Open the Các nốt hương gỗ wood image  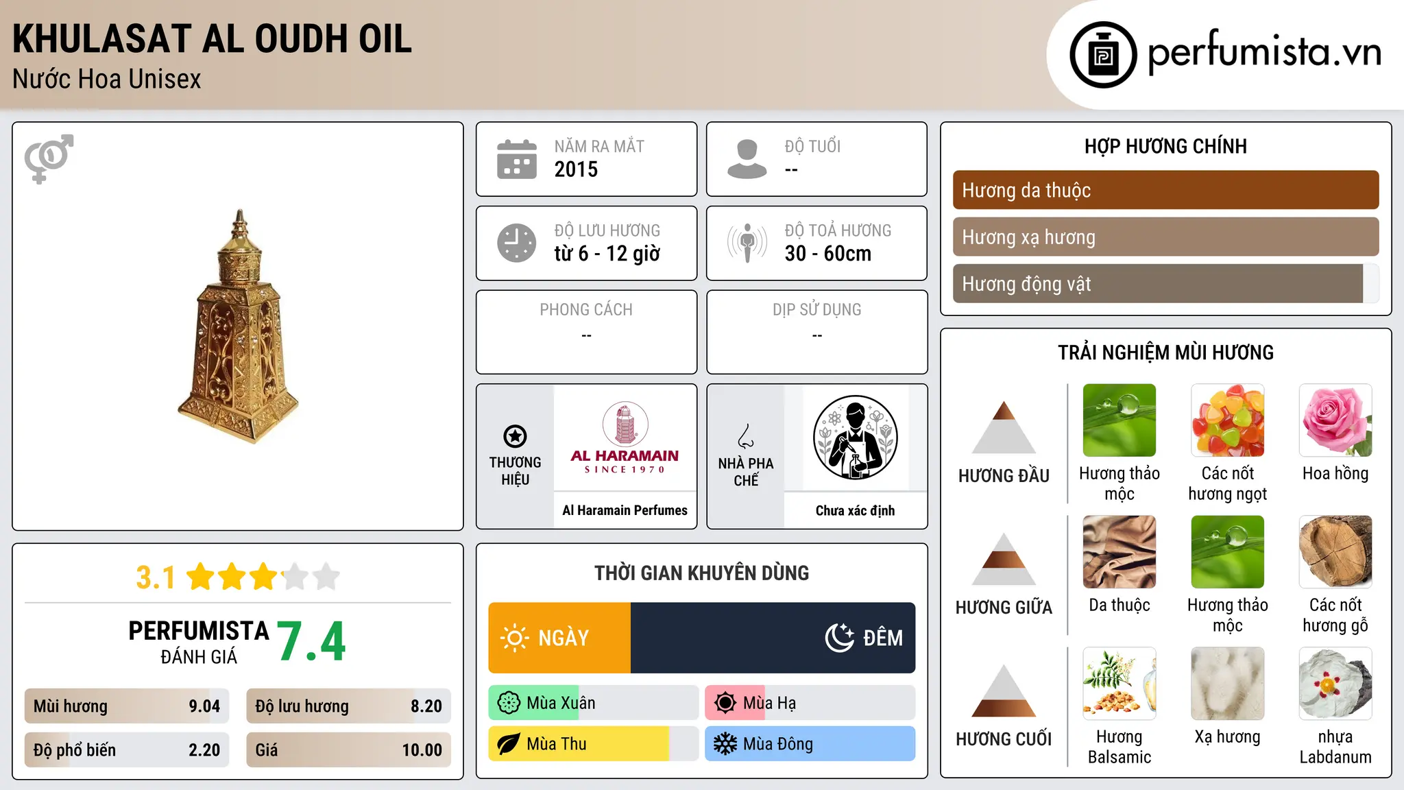(x=1335, y=552)
